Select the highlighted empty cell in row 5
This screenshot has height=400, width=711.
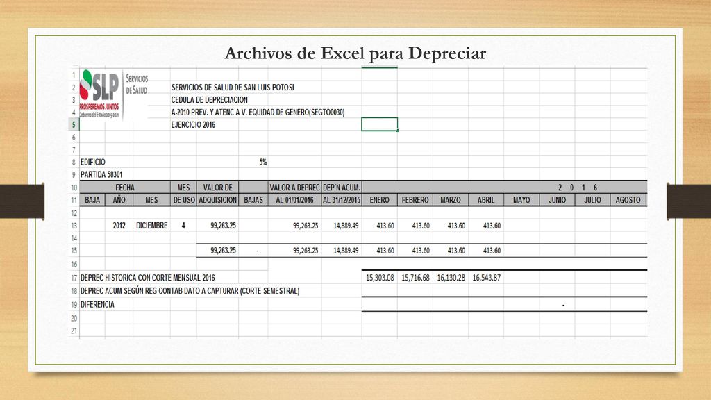click(x=380, y=124)
